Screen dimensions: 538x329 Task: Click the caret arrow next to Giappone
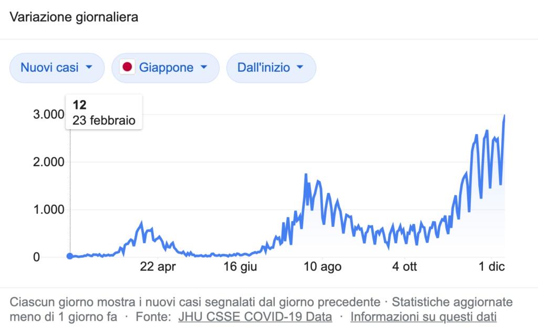click(203, 68)
